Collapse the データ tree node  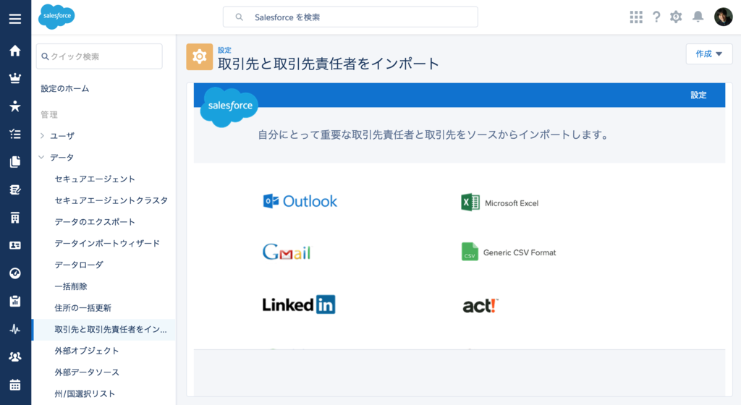41,157
